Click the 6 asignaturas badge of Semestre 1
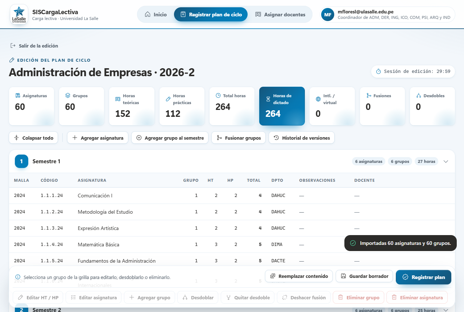The height and width of the screenshot is (312, 464). [368, 161]
